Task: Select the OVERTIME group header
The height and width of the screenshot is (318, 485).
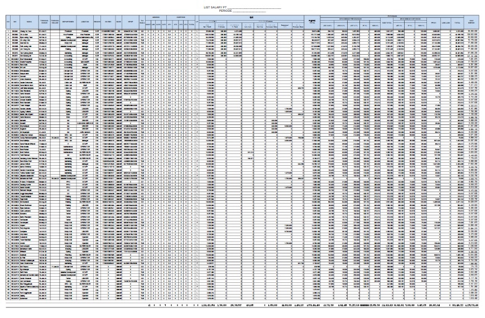Action: (x=181, y=17)
